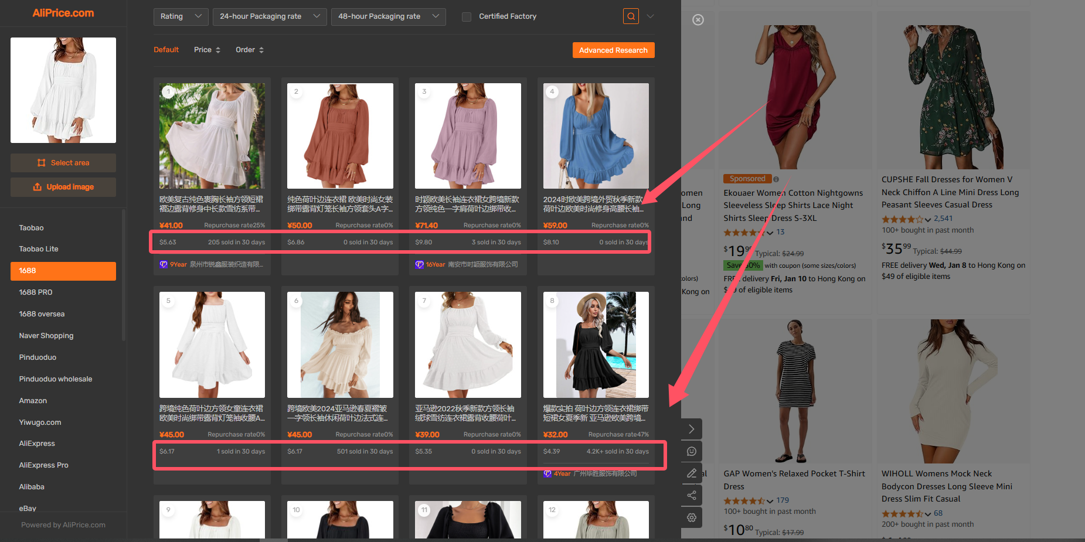
Task: Click the 2,541 ratings count
Action: (x=943, y=219)
